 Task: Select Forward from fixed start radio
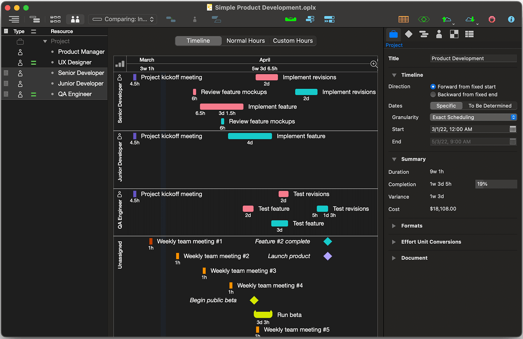[433, 87]
